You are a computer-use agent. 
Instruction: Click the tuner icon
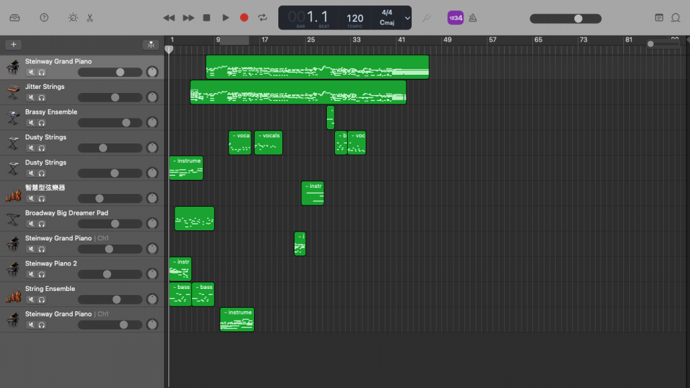(x=426, y=18)
